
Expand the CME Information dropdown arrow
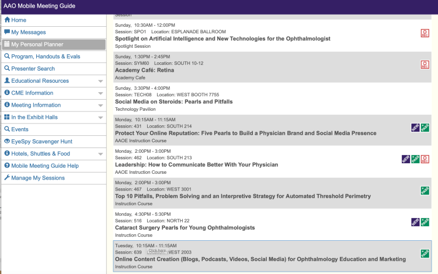100,93
